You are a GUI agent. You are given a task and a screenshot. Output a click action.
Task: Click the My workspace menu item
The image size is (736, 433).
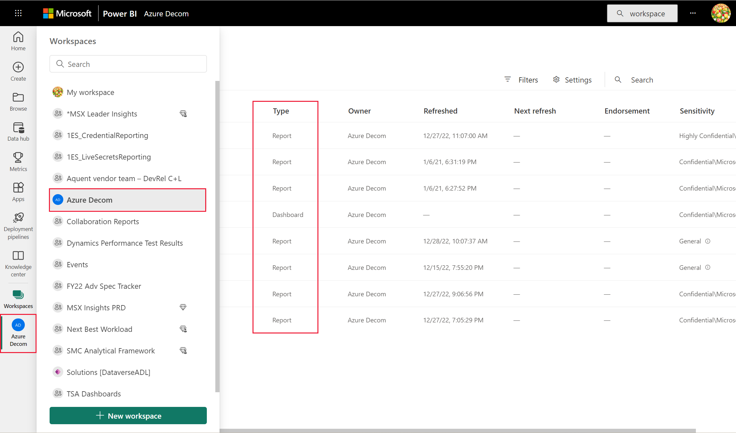[91, 92]
